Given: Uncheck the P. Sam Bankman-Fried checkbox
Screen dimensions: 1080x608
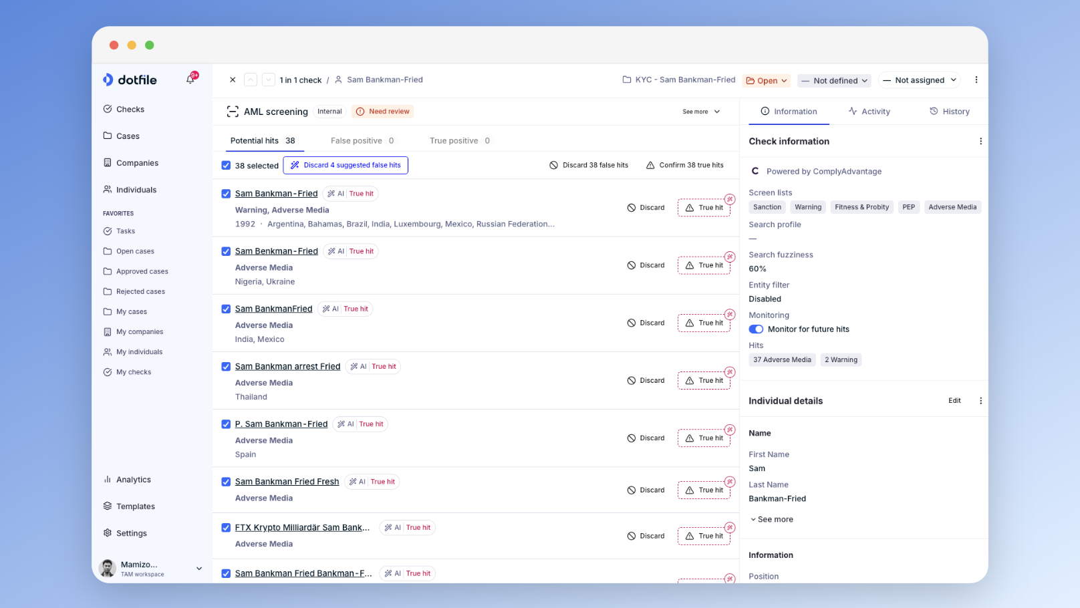Looking at the screenshot, I should point(226,424).
